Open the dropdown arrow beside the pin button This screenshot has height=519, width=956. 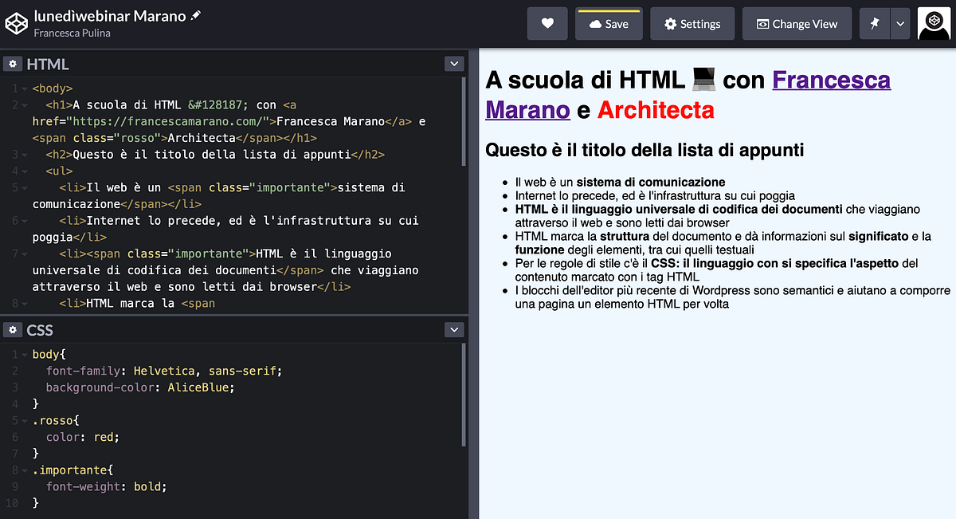coord(899,23)
